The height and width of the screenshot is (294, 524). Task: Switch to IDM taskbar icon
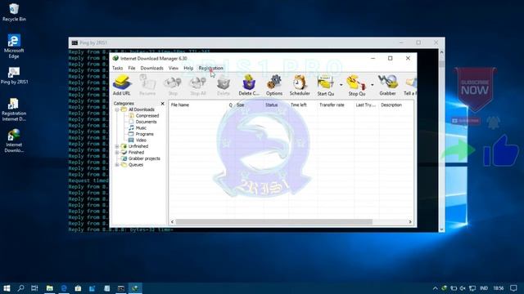(135, 288)
